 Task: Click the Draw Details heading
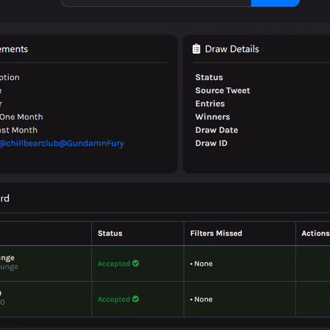[x=232, y=49]
